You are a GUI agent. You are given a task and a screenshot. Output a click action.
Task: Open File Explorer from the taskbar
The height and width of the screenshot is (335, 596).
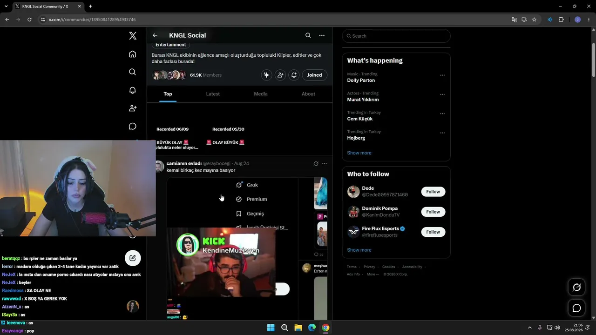298,328
